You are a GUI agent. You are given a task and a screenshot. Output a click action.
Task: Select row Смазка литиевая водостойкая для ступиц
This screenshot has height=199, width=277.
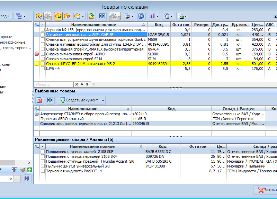point(155,44)
